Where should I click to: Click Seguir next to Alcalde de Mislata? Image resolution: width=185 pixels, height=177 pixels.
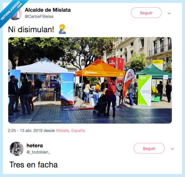[x=146, y=13]
